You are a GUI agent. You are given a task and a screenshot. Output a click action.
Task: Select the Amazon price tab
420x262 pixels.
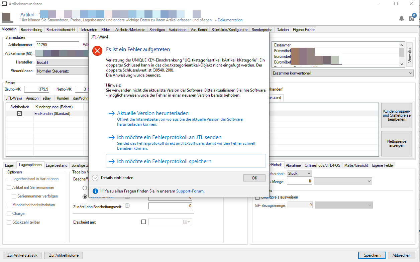coord(32,98)
